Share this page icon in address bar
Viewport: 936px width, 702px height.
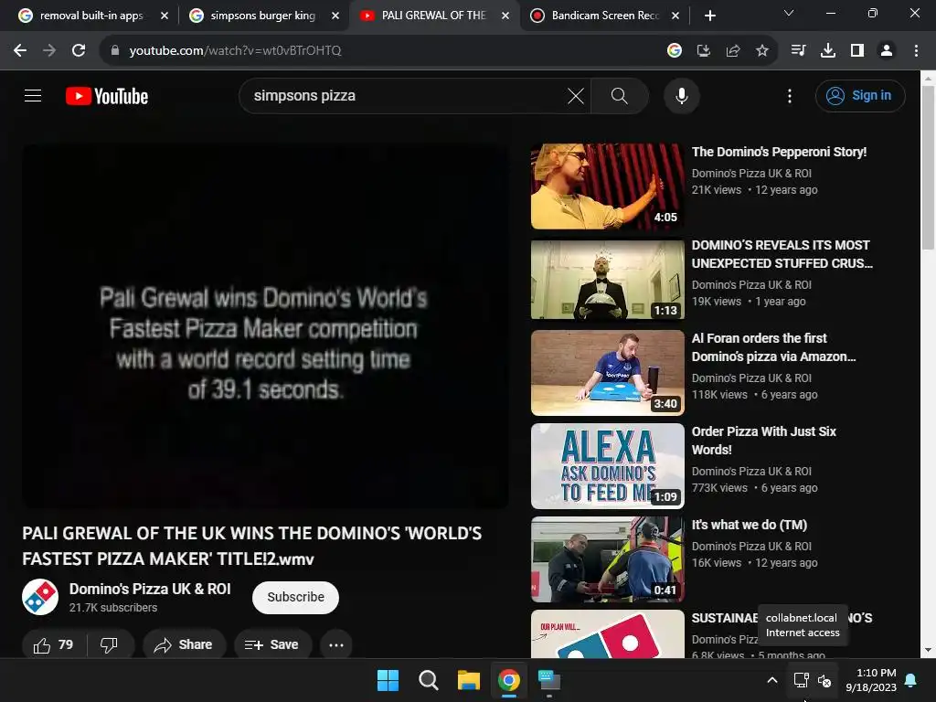click(733, 51)
